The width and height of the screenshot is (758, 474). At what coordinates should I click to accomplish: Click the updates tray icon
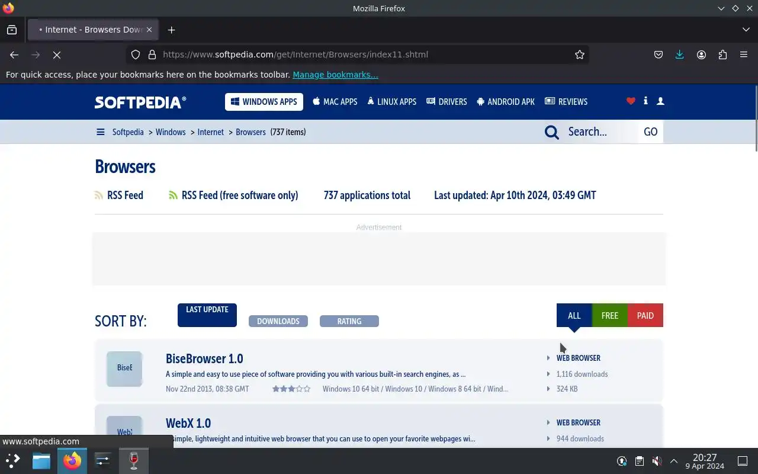622,461
